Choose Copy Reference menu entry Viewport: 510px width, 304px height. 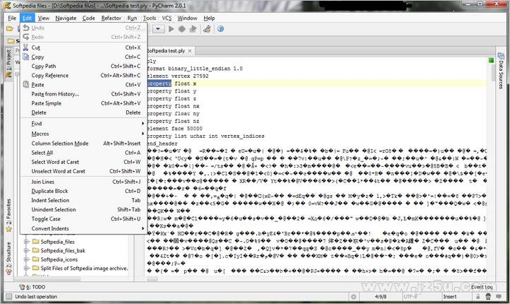[84, 76]
